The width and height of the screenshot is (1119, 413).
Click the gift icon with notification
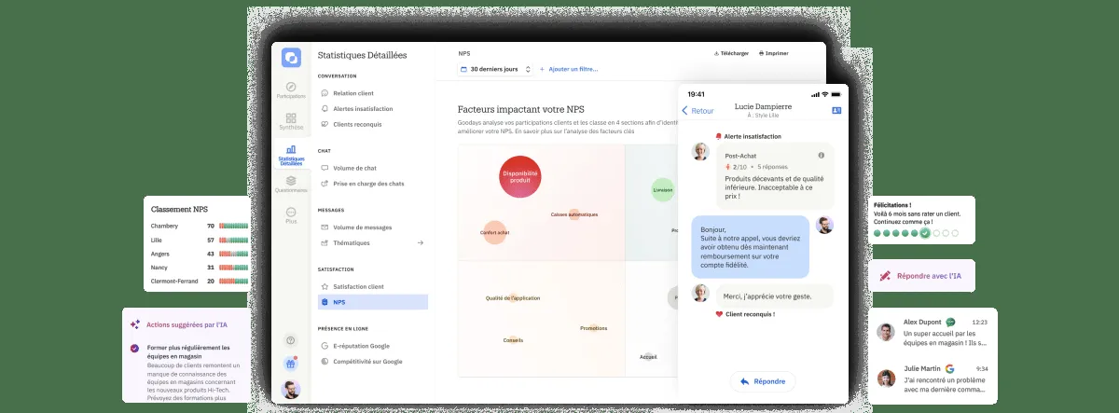pyautogui.click(x=291, y=364)
